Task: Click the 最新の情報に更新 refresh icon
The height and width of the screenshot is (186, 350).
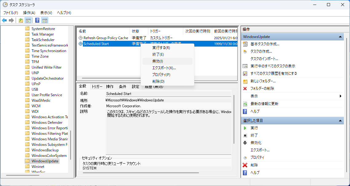Action: coord(245,104)
